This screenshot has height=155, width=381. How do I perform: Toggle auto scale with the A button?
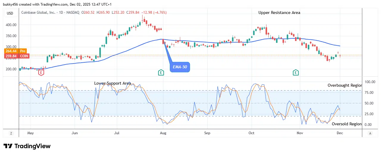(370, 133)
